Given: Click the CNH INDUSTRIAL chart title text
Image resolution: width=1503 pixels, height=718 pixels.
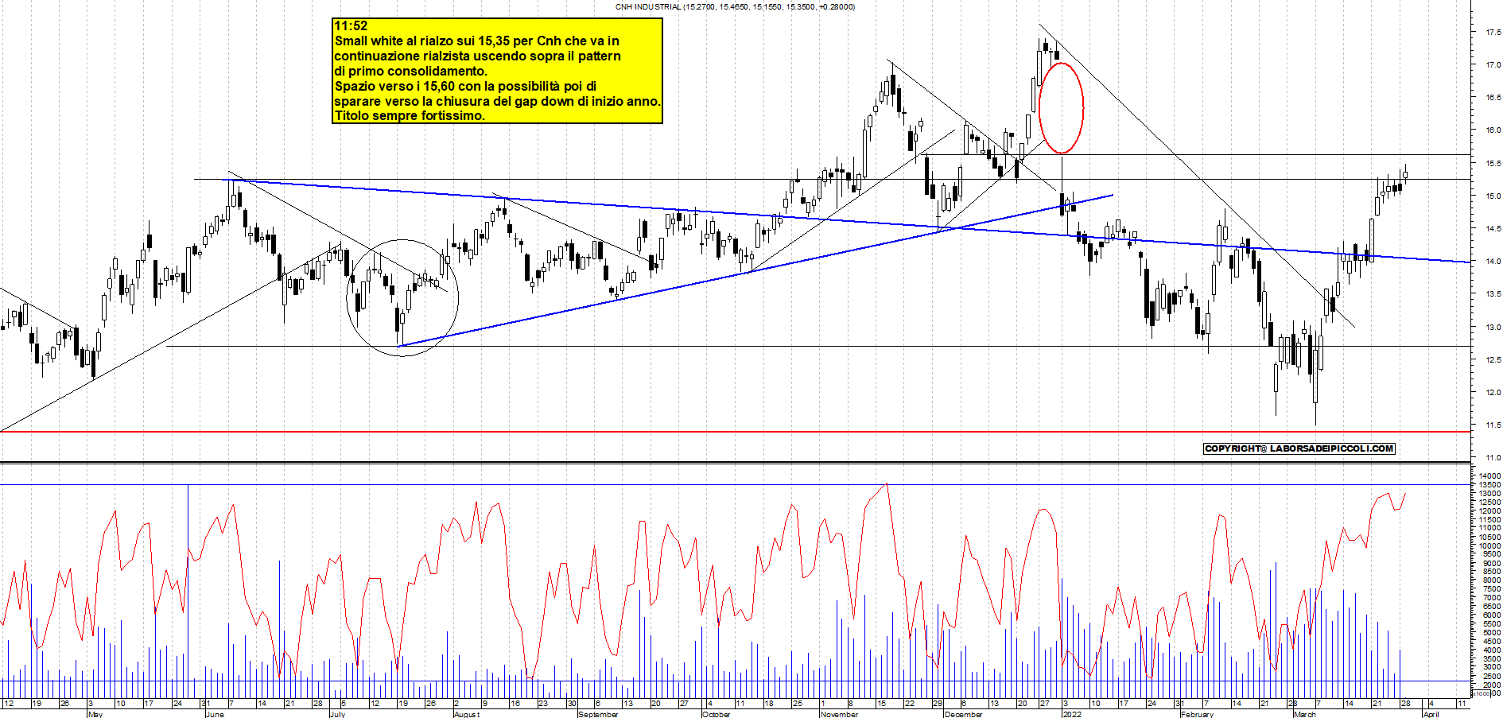Looking at the screenshot, I should click(735, 6).
